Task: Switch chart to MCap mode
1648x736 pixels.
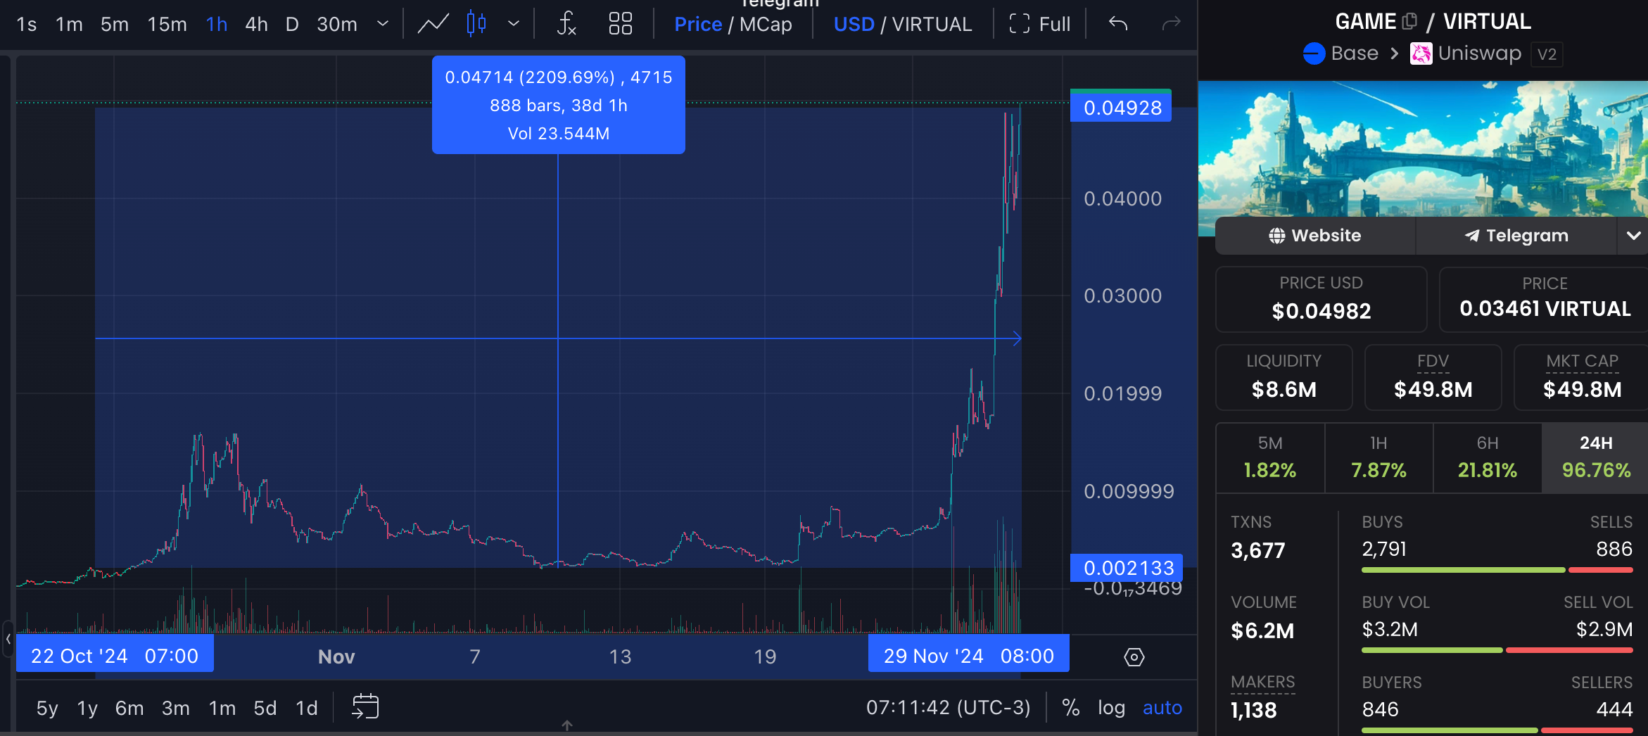Action: pyautogui.click(x=766, y=25)
